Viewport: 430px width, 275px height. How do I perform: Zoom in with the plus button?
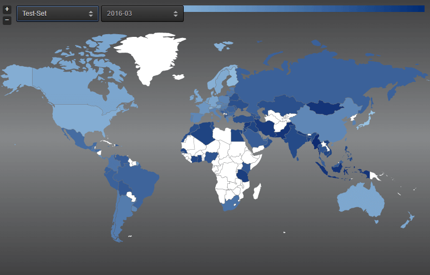click(7, 9)
